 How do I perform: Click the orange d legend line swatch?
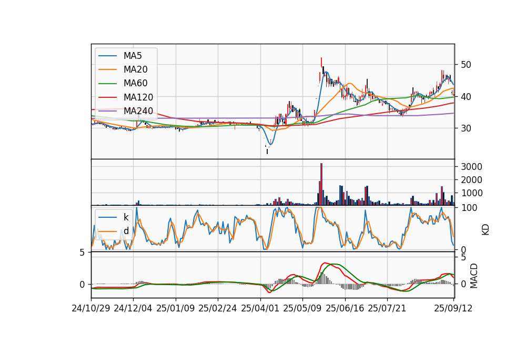pos(107,231)
